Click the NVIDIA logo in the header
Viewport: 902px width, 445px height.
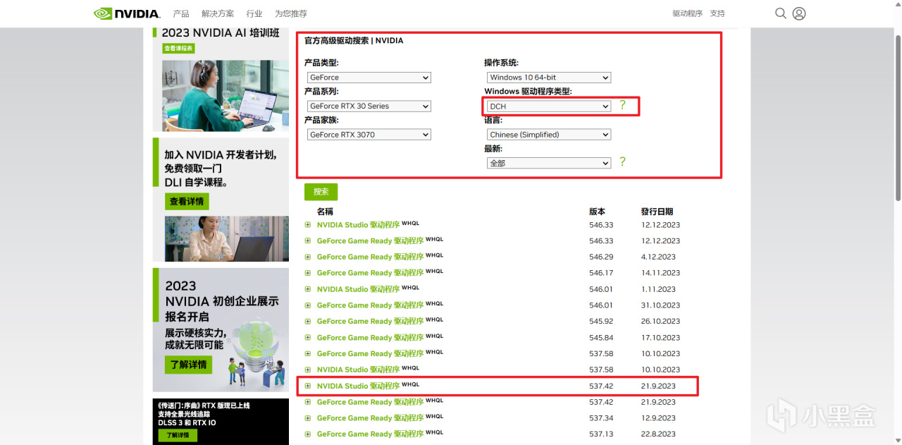(127, 13)
